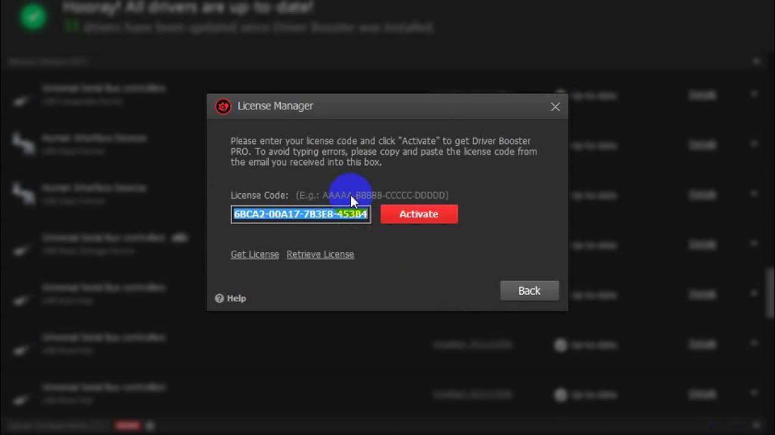The image size is (775, 435).
Task: Click the "License Code:" label
Action: coord(259,195)
